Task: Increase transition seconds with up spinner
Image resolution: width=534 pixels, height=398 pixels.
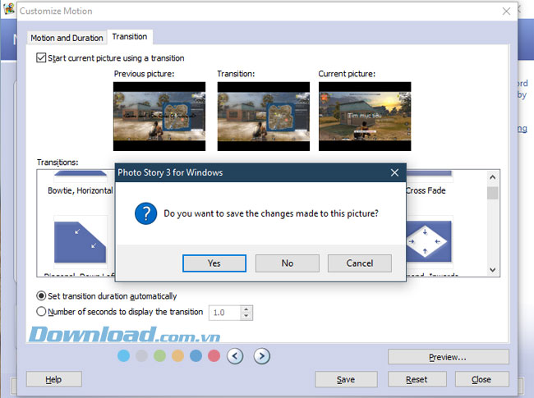Action: click(x=246, y=309)
